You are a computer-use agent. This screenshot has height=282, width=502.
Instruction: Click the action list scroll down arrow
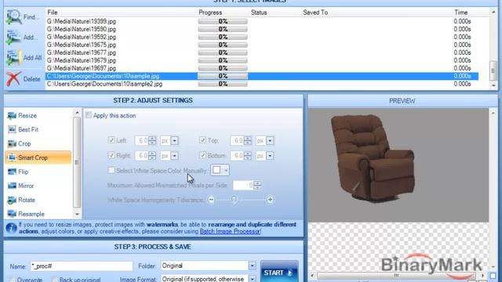[x=77, y=214]
